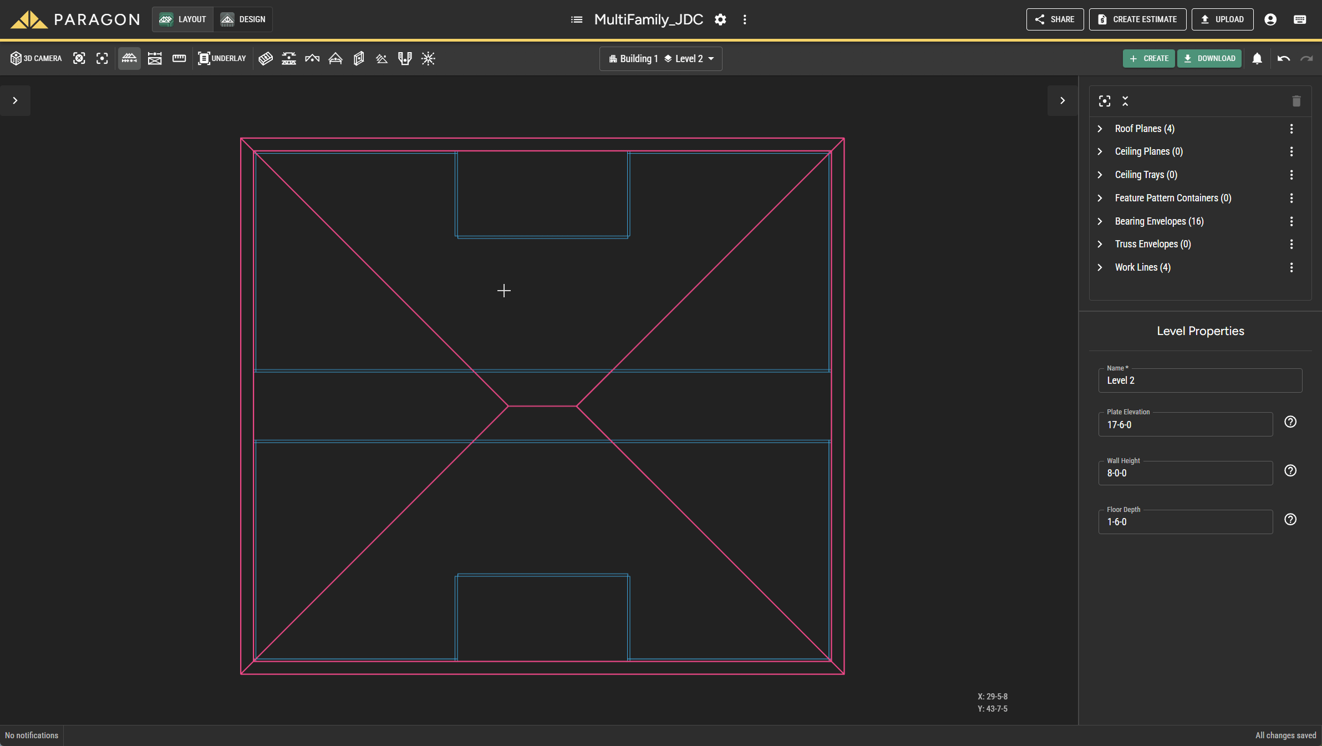The image size is (1322, 746).
Task: Open project settings gear next to MultiFamily_JDC
Action: (x=720, y=19)
